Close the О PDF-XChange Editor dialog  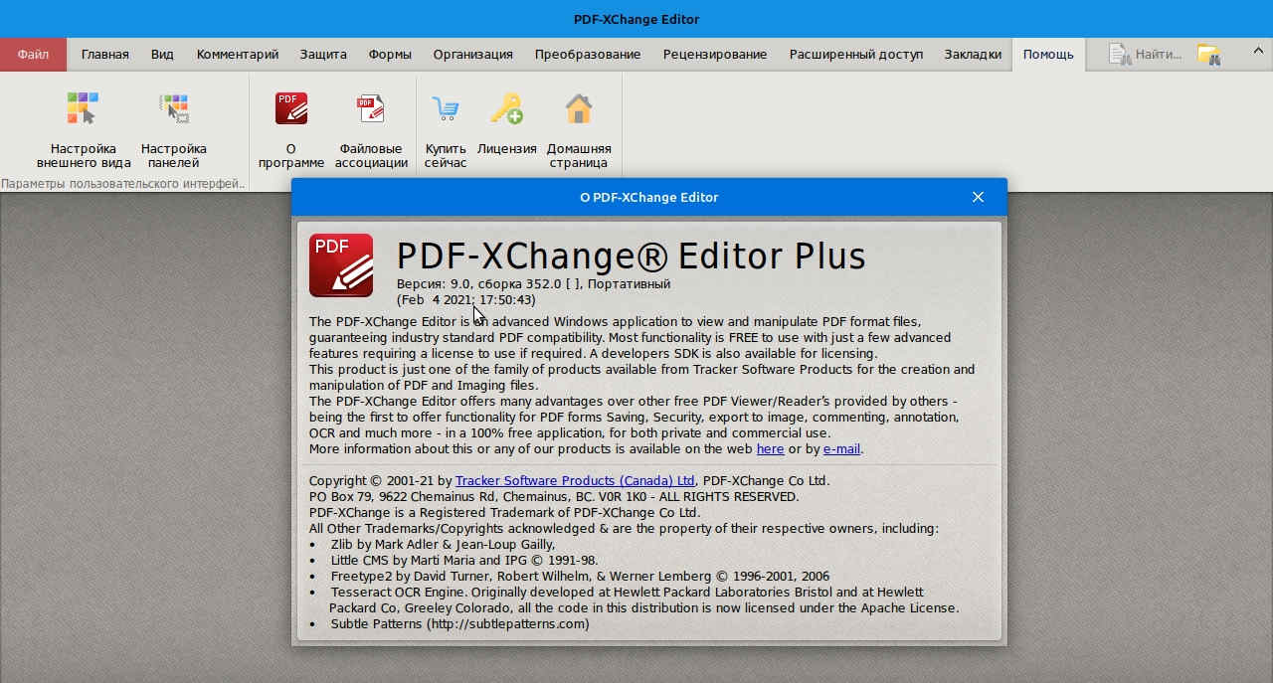point(978,197)
